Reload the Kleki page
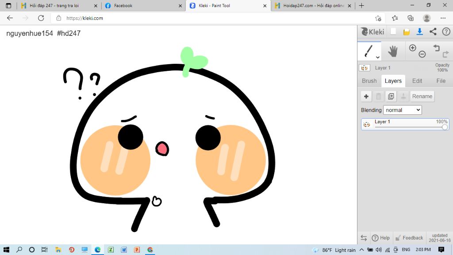This screenshot has width=453, height=255. pos(41,18)
